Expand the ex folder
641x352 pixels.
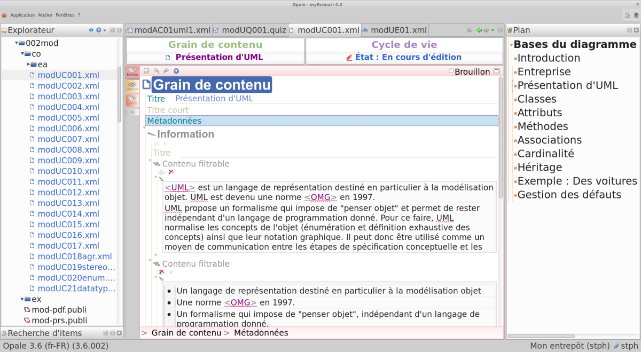coord(23,299)
